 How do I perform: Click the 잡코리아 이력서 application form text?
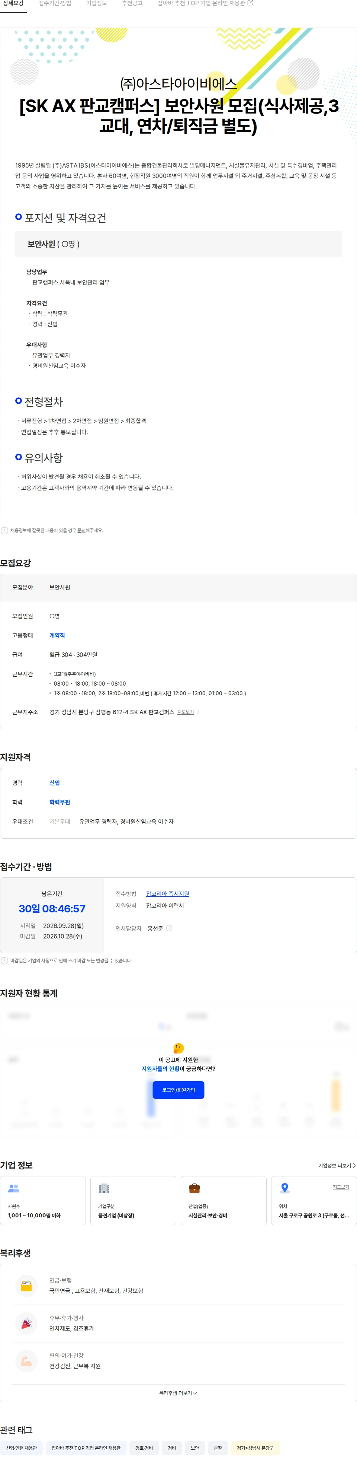(x=165, y=906)
